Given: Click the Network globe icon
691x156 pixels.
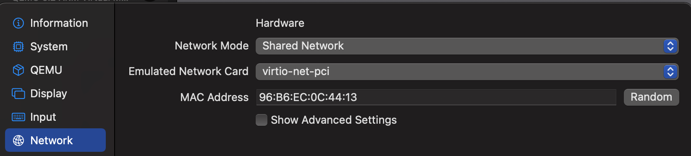Looking at the screenshot, I should [x=18, y=140].
